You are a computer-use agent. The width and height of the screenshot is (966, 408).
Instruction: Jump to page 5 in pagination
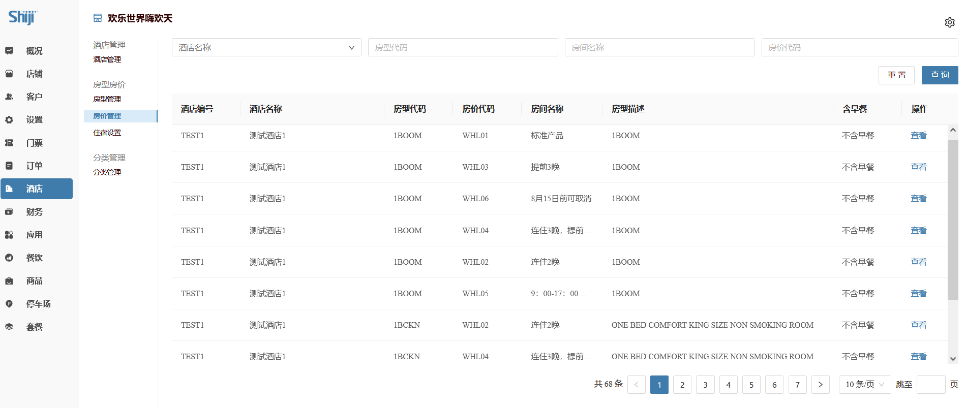point(751,385)
